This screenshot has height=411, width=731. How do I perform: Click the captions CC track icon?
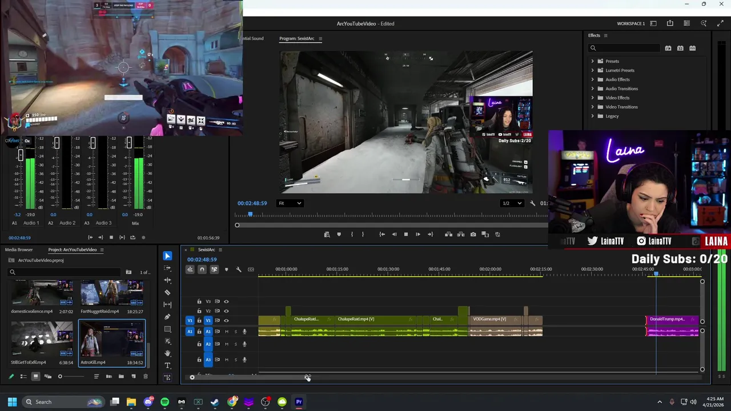pos(251,269)
